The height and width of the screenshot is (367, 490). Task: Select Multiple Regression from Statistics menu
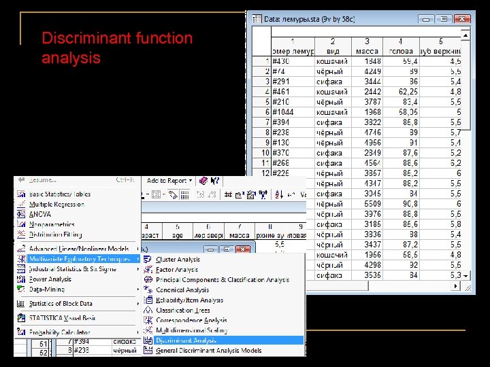click(56, 205)
